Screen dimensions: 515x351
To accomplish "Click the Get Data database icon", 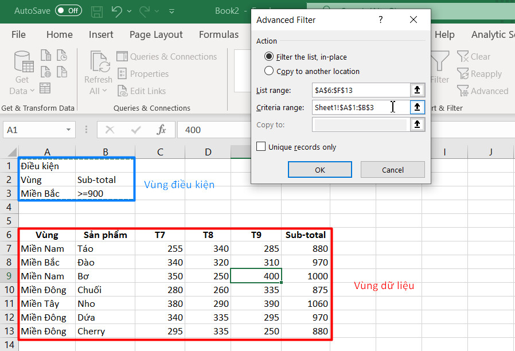I will [24, 61].
